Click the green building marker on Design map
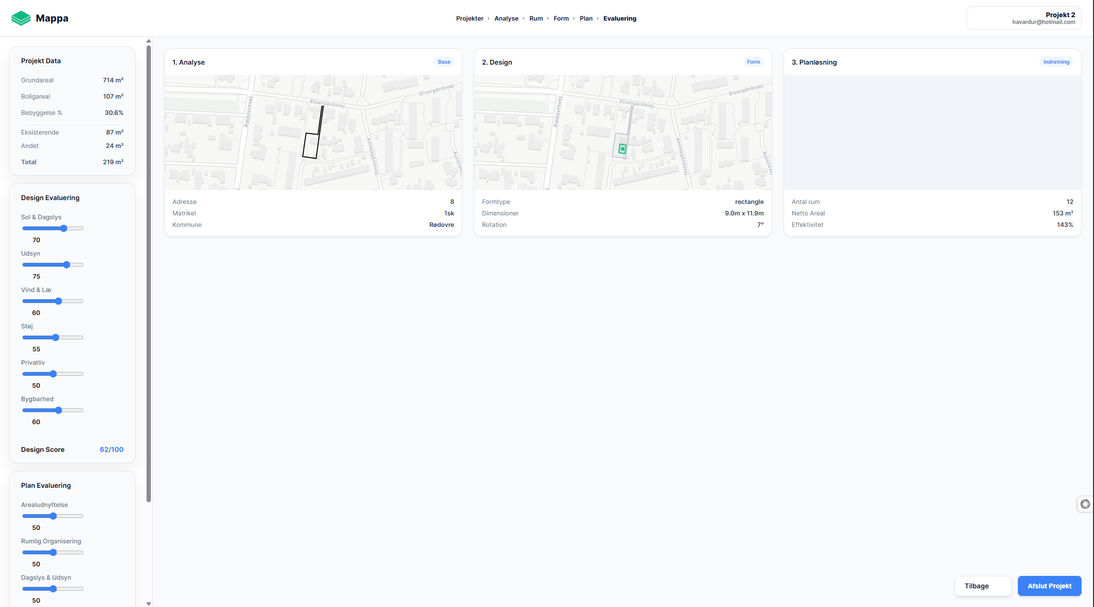The width and height of the screenshot is (1094, 607). (x=622, y=149)
